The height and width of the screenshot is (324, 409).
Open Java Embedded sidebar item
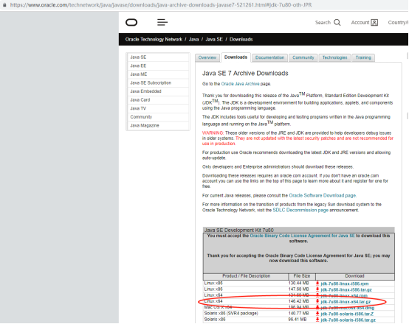(158, 91)
